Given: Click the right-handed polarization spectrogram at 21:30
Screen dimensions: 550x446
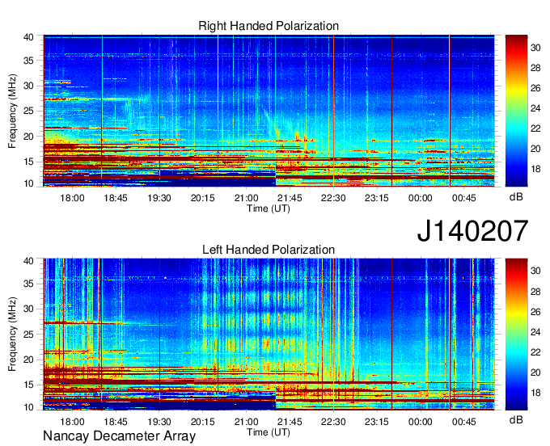Looking at the screenshot, I should pos(275,111).
